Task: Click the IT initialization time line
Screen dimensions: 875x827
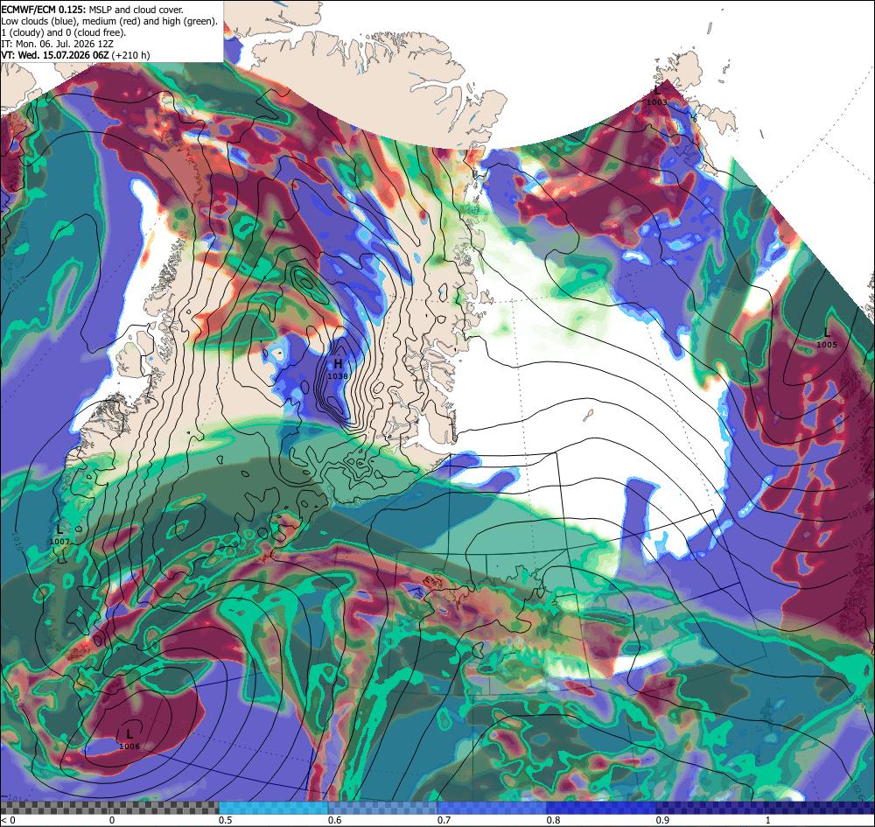Action: pyautogui.click(x=58, y=44)
